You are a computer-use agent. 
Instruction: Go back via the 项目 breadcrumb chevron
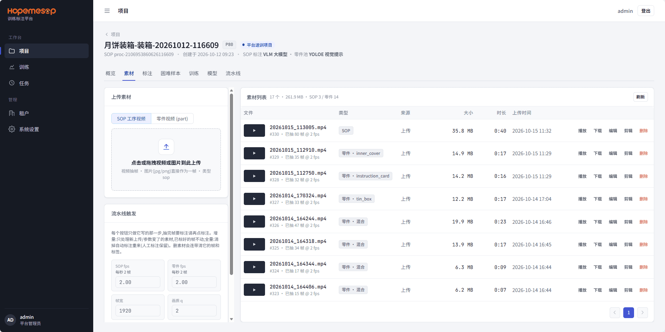pyautogui.click(x=107, y=34)
